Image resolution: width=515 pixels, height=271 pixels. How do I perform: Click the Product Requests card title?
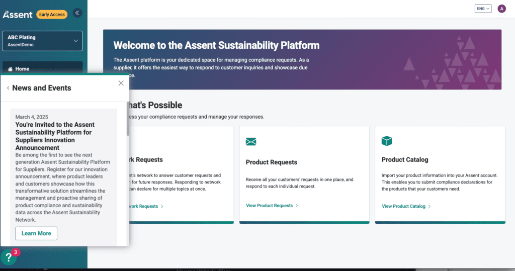271,162
